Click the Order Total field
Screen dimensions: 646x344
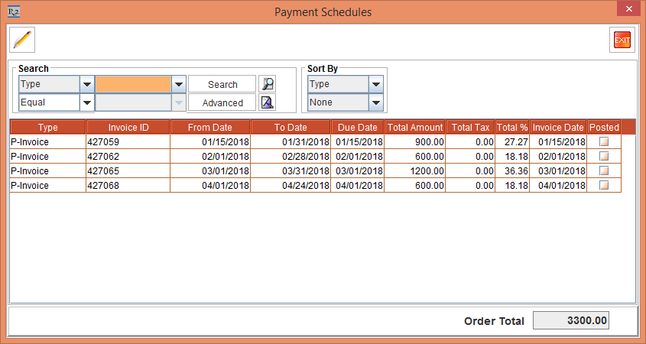tap(570, 321)
